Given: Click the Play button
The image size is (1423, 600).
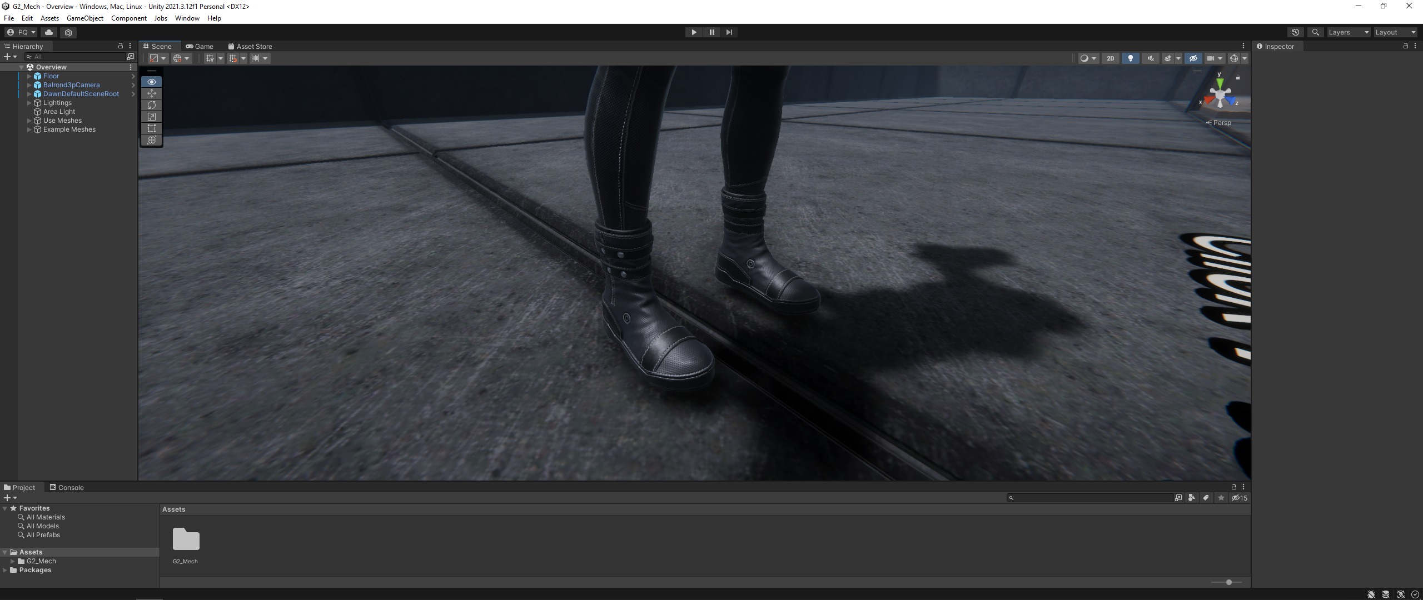Looking at the screenshot, I should (x=694, y=32).
